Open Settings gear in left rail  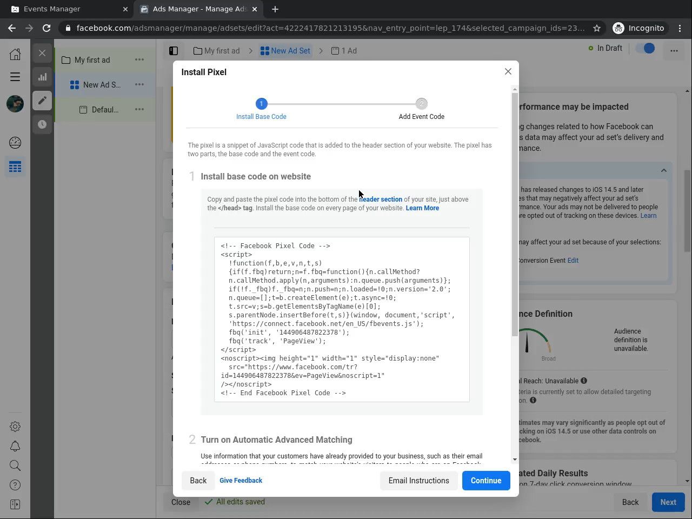(15, 427)
